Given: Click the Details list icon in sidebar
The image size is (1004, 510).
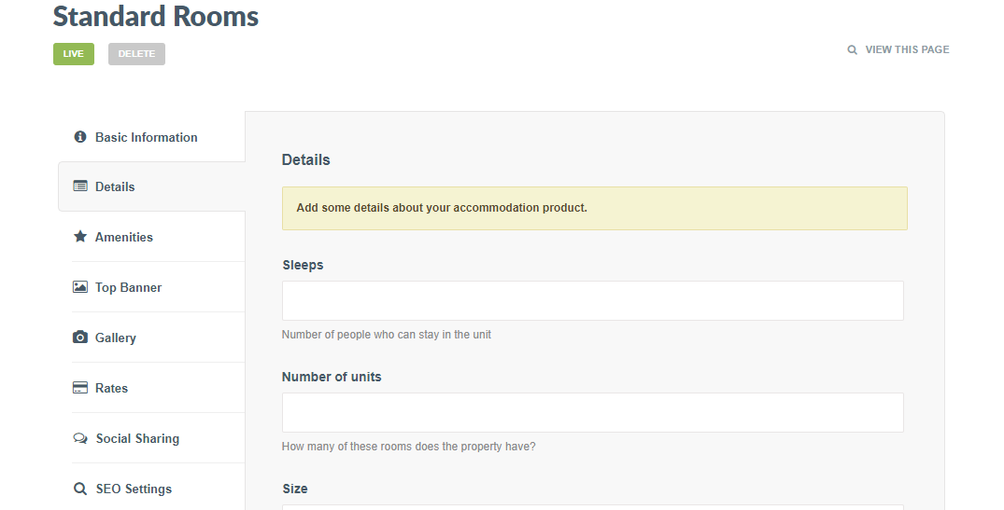Looking at the screenshot, I should [80, 186].
